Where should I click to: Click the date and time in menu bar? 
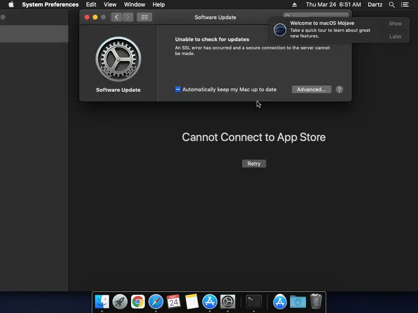[333, 4]
